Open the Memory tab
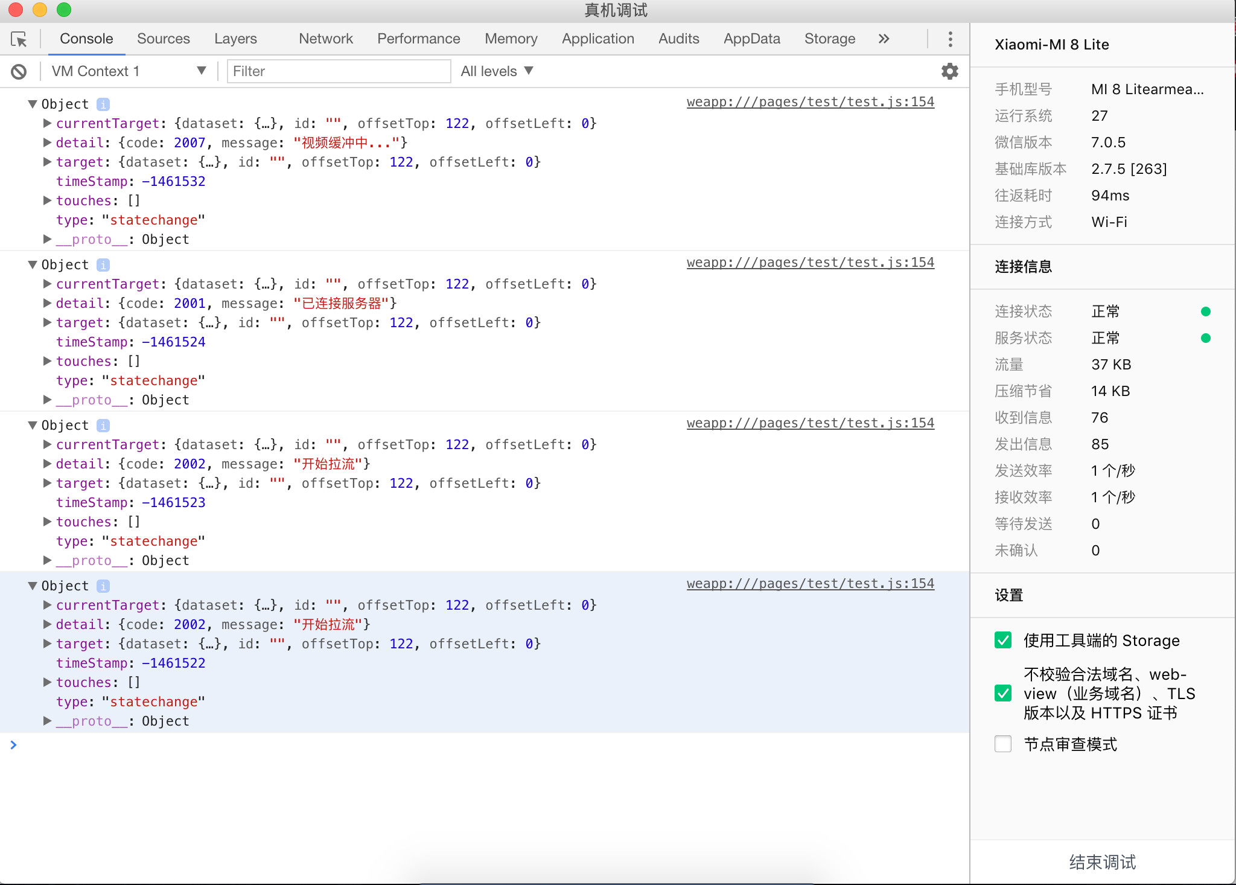This screenshot has height=885, width=1236. [511, 39]
